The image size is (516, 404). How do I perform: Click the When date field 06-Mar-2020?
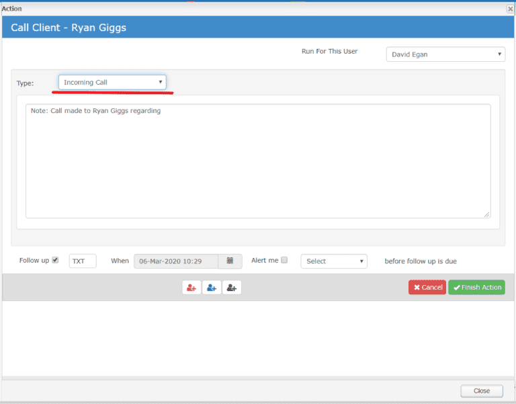coord(176,261)
